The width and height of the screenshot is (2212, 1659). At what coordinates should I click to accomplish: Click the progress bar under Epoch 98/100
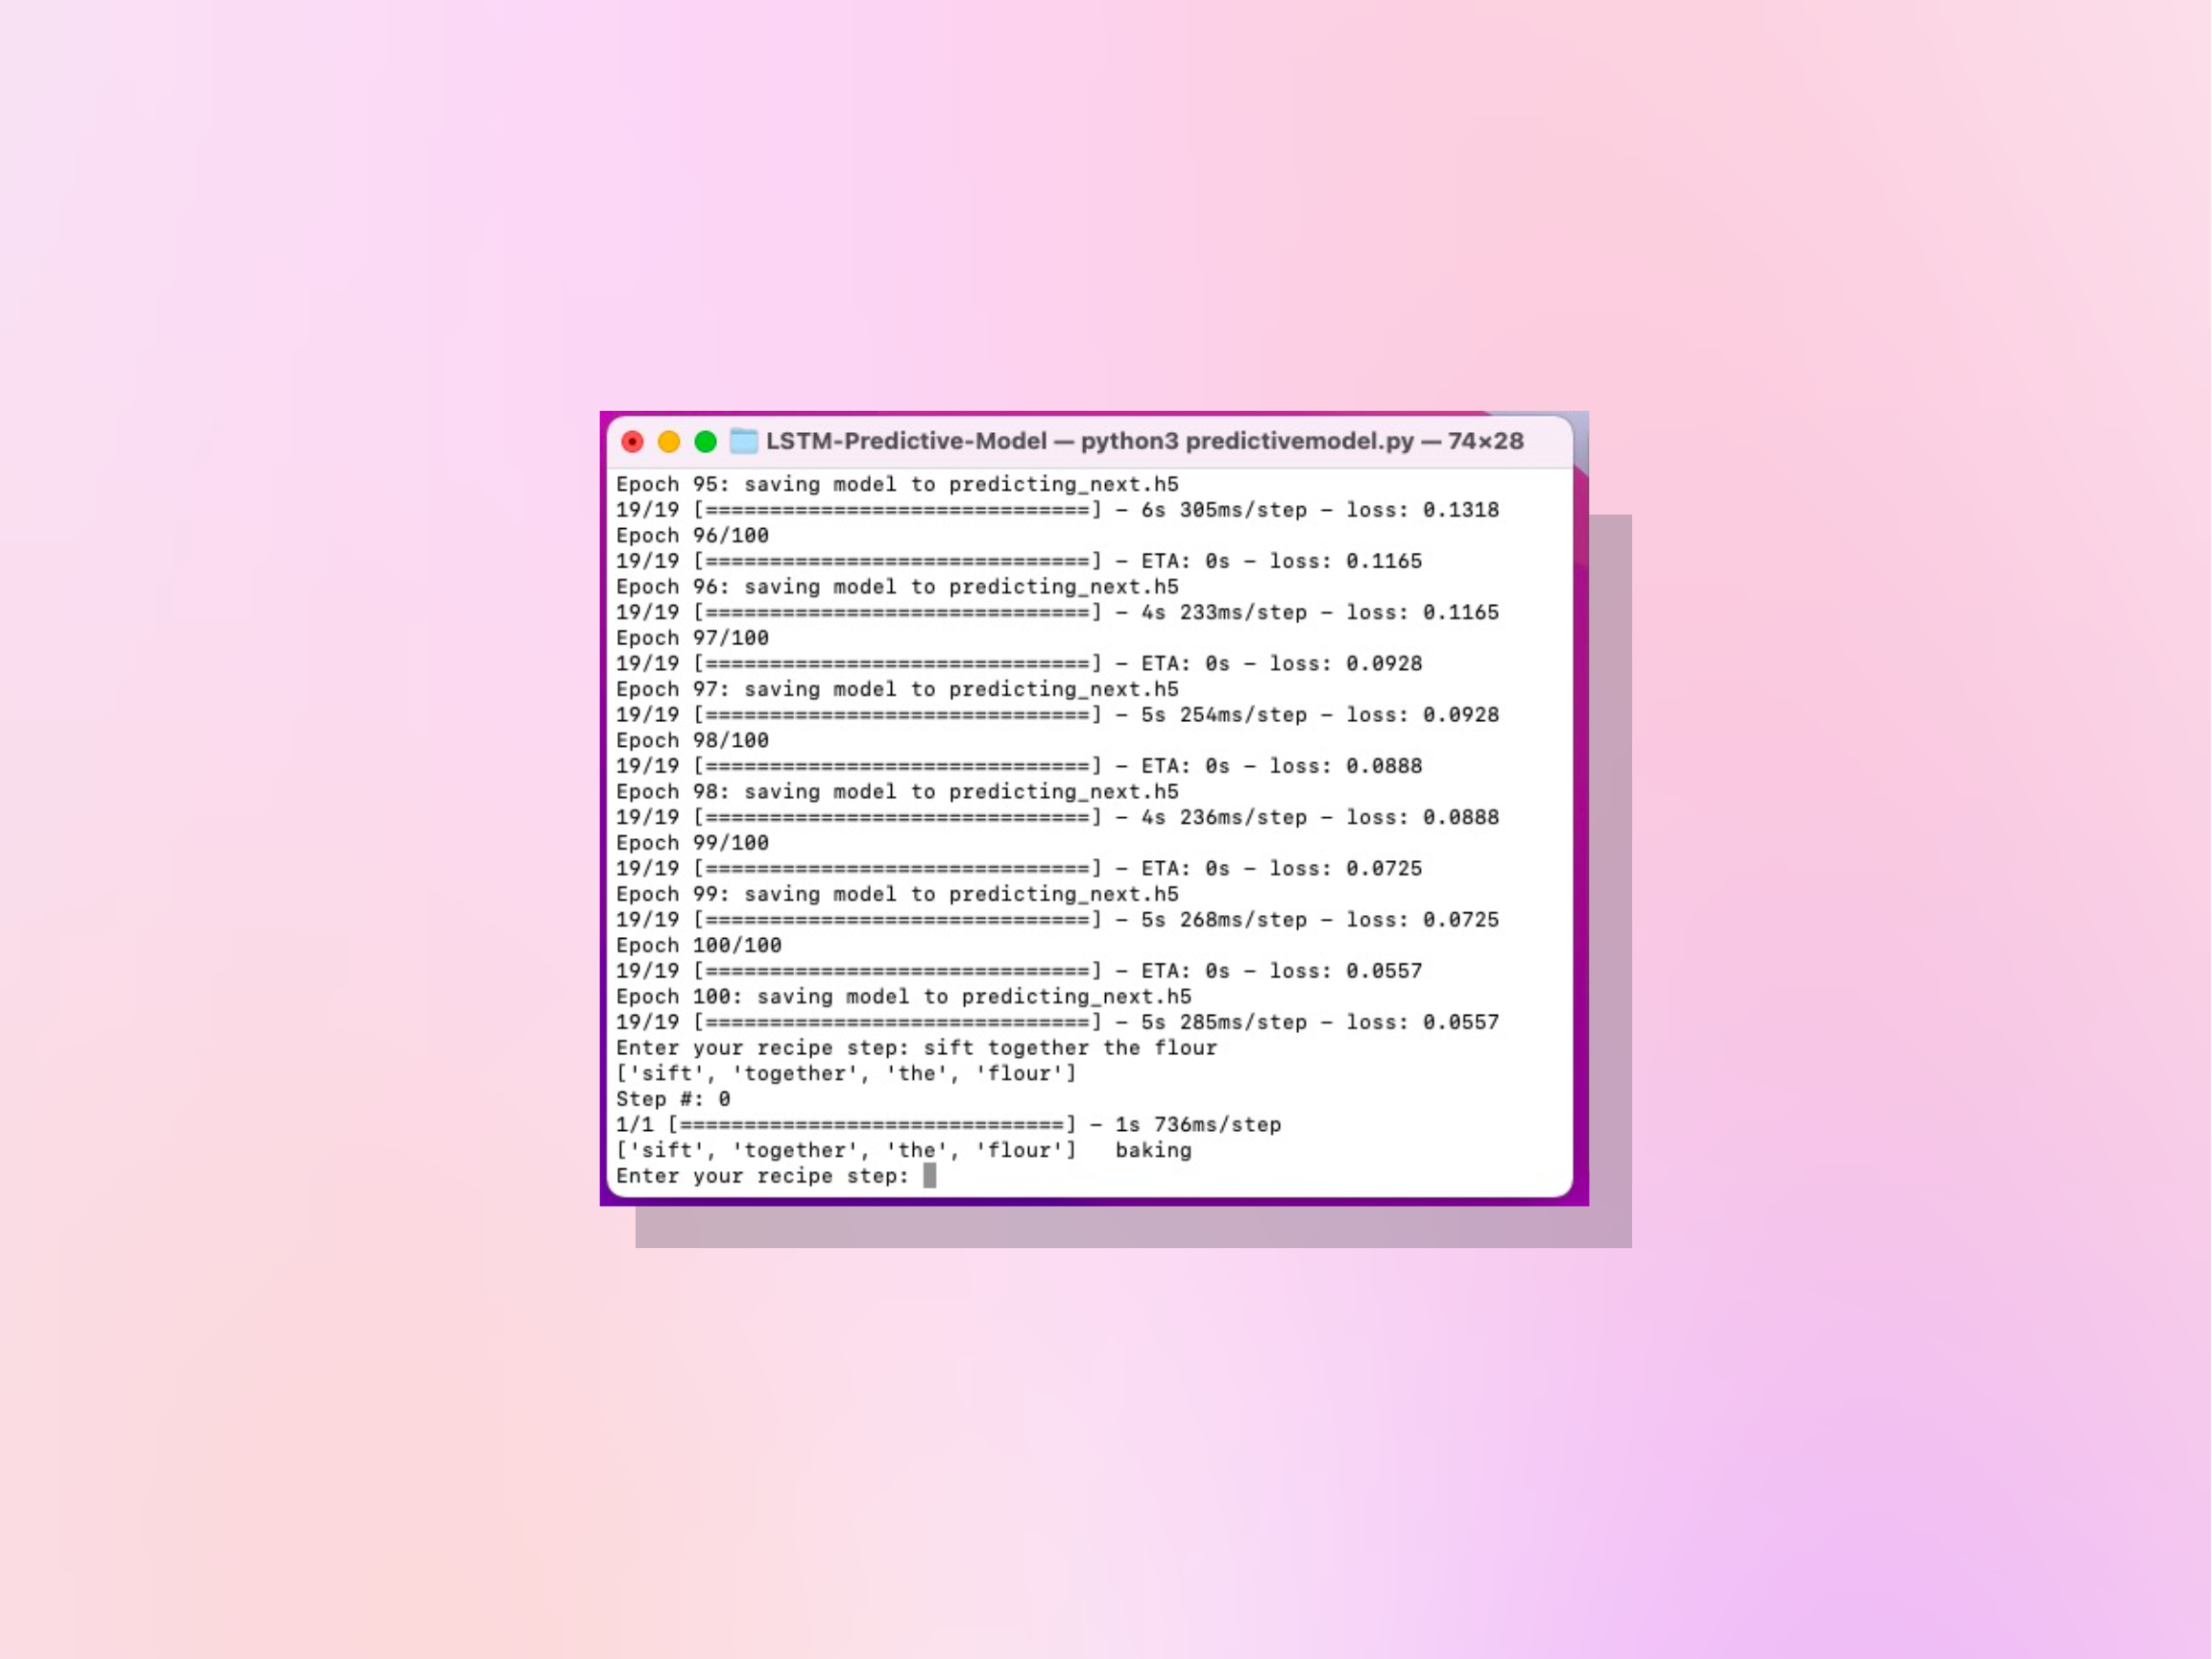897,766
